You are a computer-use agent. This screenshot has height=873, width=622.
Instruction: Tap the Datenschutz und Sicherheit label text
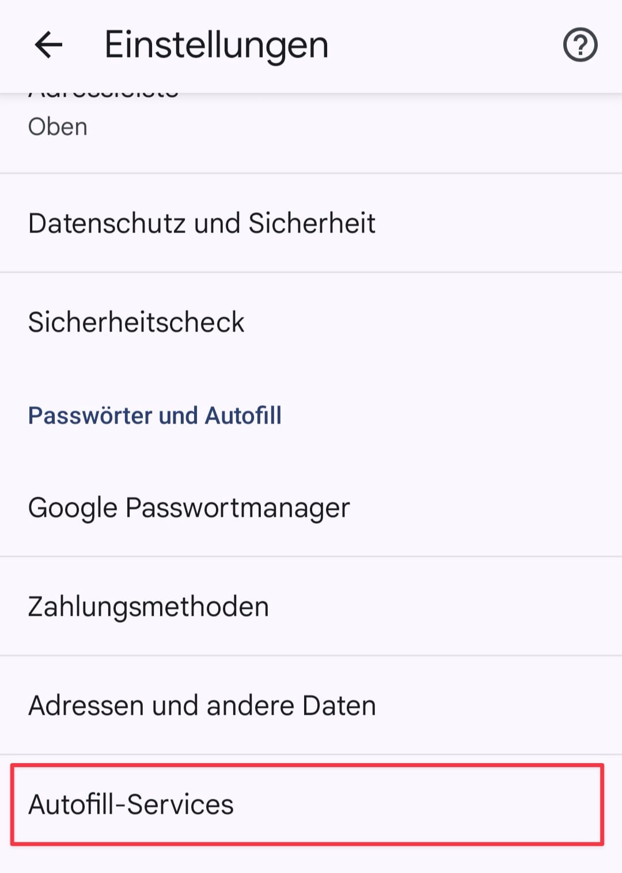pos(202,223)
